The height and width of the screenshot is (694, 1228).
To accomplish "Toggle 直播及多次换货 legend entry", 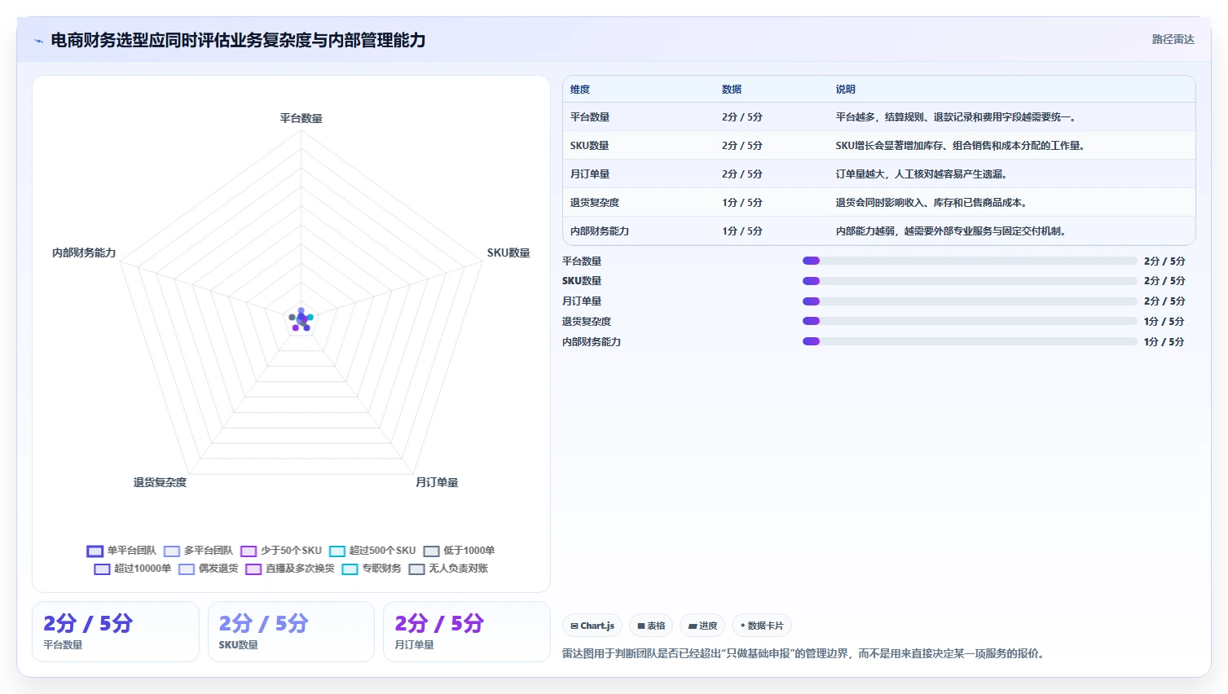I will 290,569.
